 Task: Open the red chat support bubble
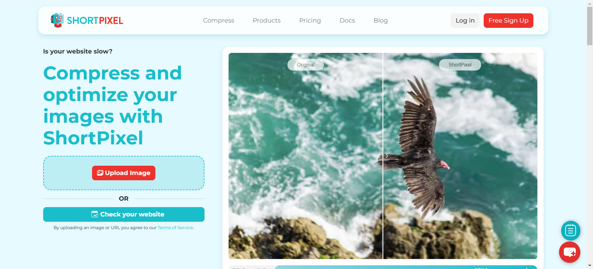point(570,252)
